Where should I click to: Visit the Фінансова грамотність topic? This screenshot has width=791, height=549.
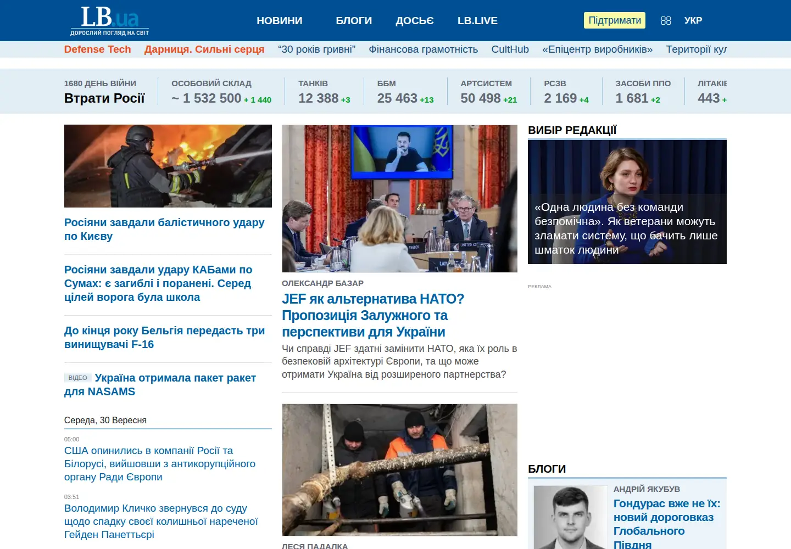click(x=424, y=49)
